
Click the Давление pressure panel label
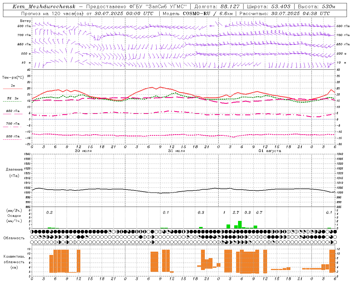[x=14, y=170]
